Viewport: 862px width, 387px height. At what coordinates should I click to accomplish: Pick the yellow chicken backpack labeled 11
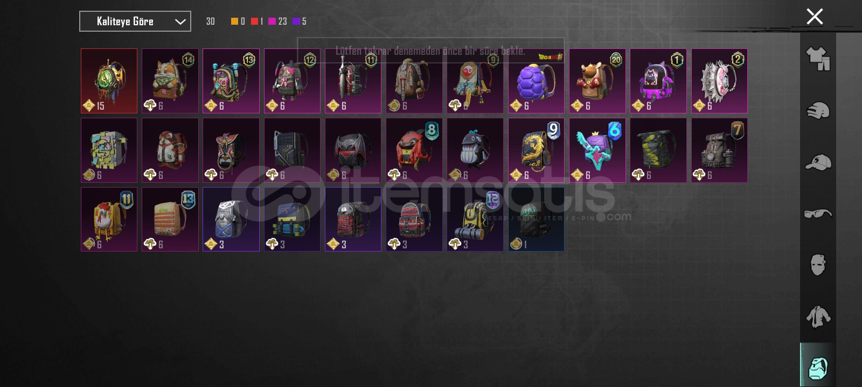coord(109,219)
